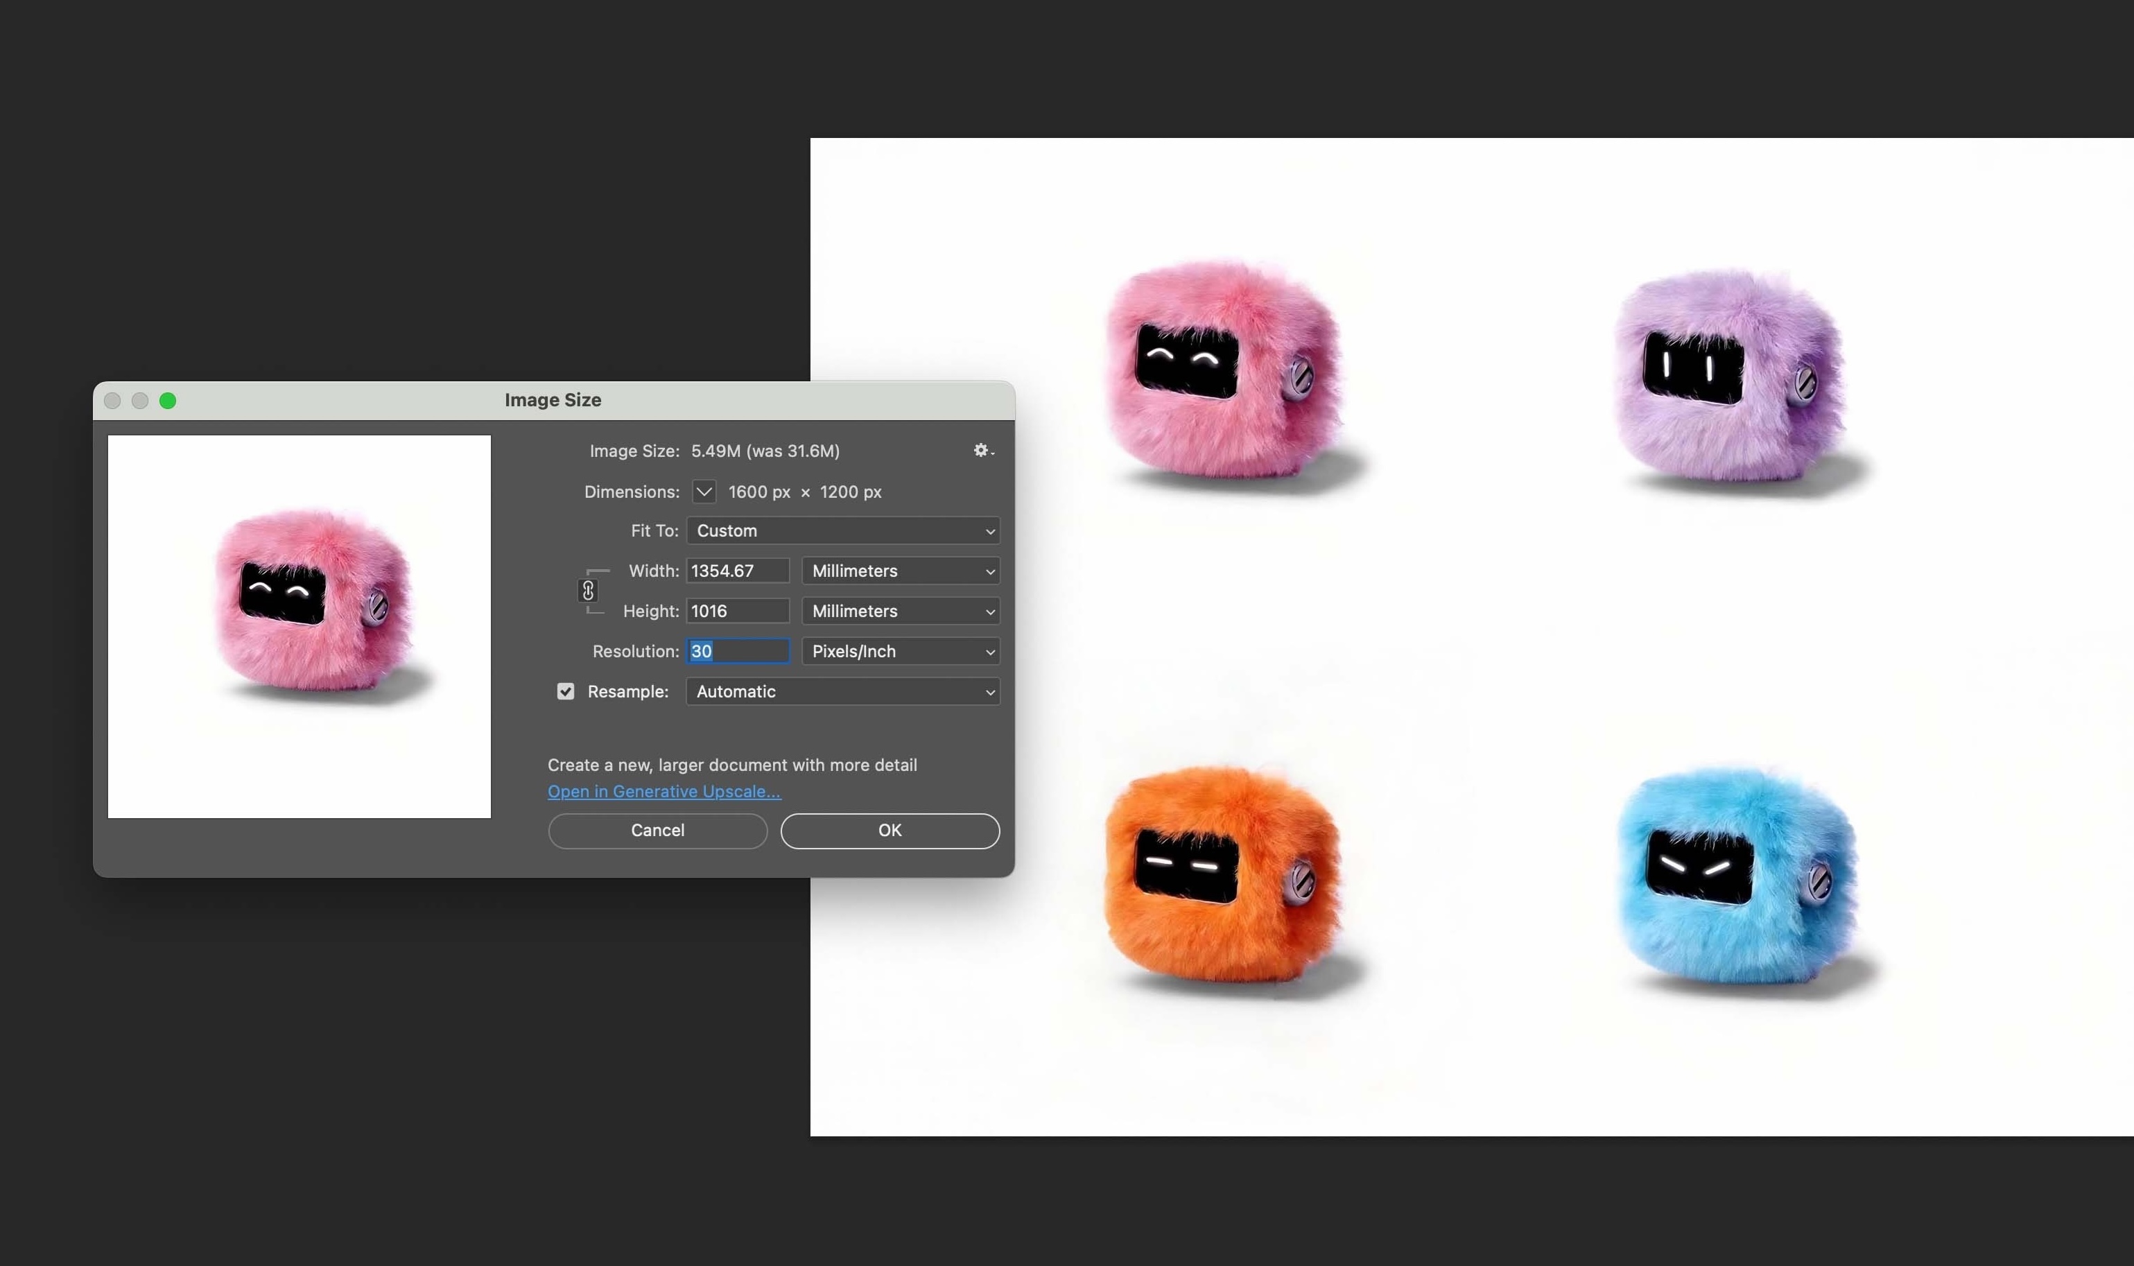
Task: Change Width units via the Millimeters dropdown
Action: (900, 571)
